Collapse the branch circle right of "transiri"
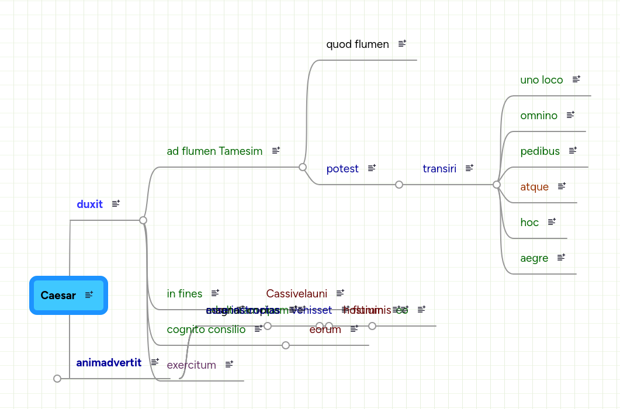The width and height of the screenshot is (620, 409). pos(496,184)
